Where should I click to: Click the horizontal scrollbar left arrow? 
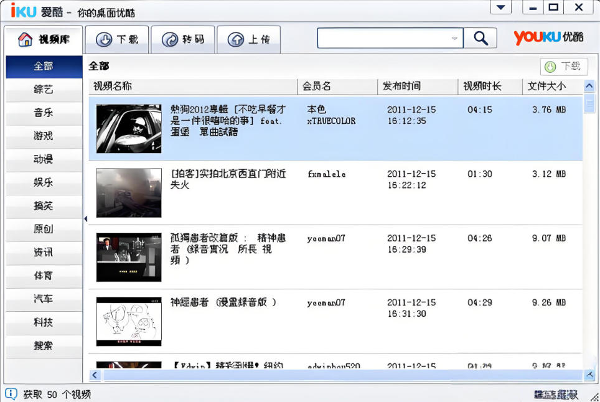[x=95, y=375]
